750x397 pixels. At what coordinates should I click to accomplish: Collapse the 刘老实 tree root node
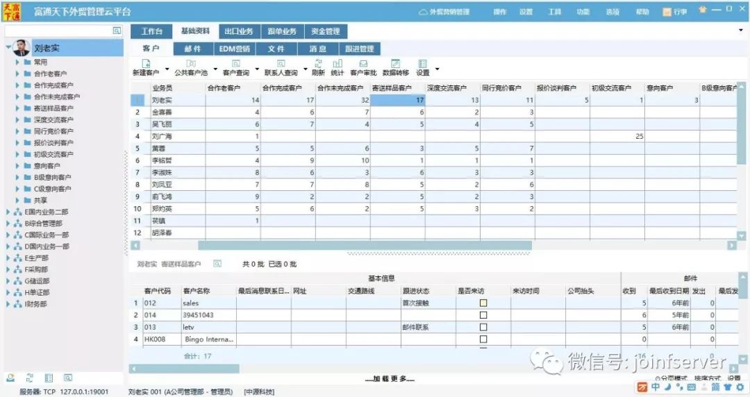point(8,47)
